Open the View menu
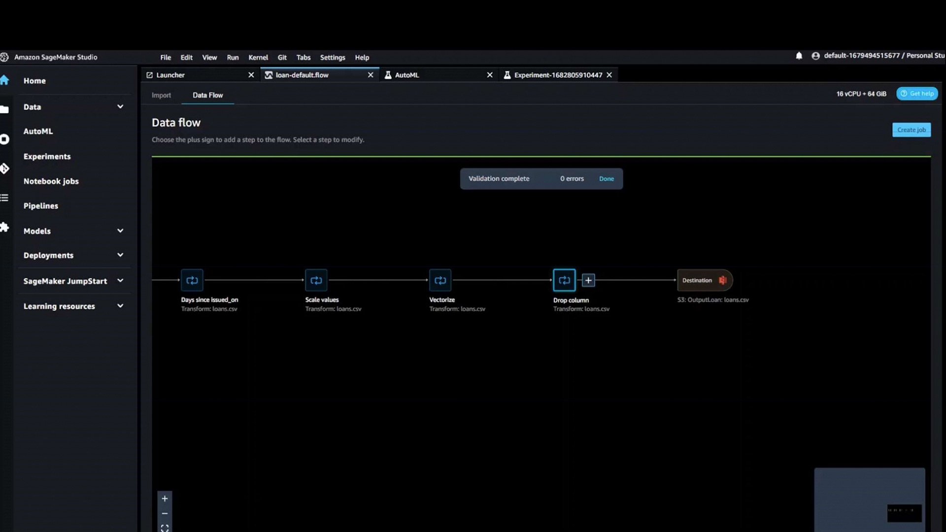Image resolution: width=946 pixels, height=532 pixels. click(209, 57)
